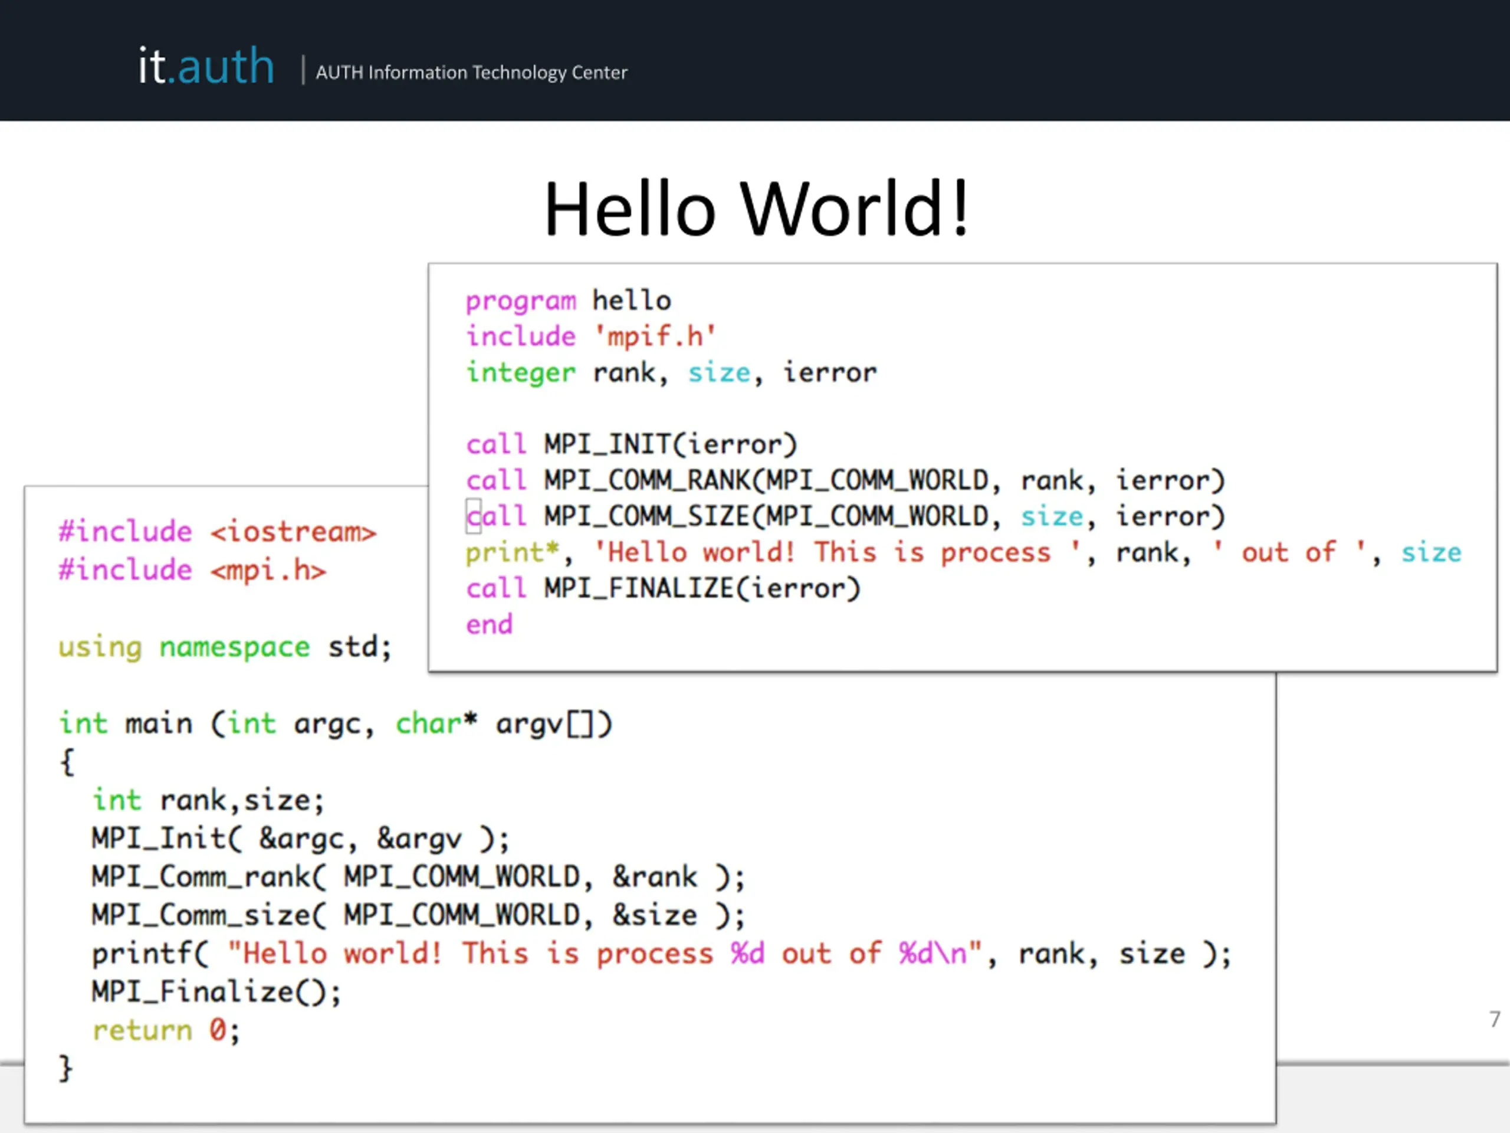Click the Fortran 'end' statement
Viewport: 1510px width, 1133px height.
[489, 624]
